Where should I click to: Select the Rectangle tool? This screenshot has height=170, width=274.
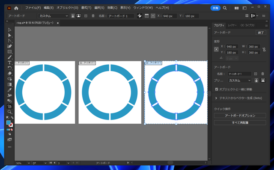[x=9, y=52]
